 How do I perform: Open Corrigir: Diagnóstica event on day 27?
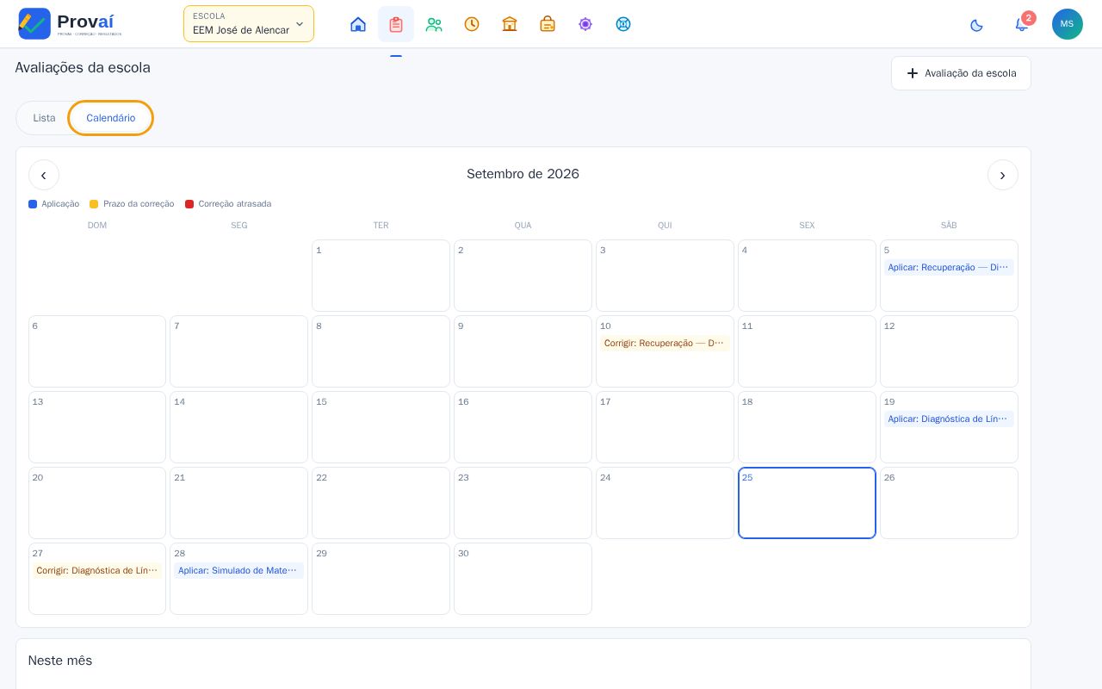click(97, 571)
